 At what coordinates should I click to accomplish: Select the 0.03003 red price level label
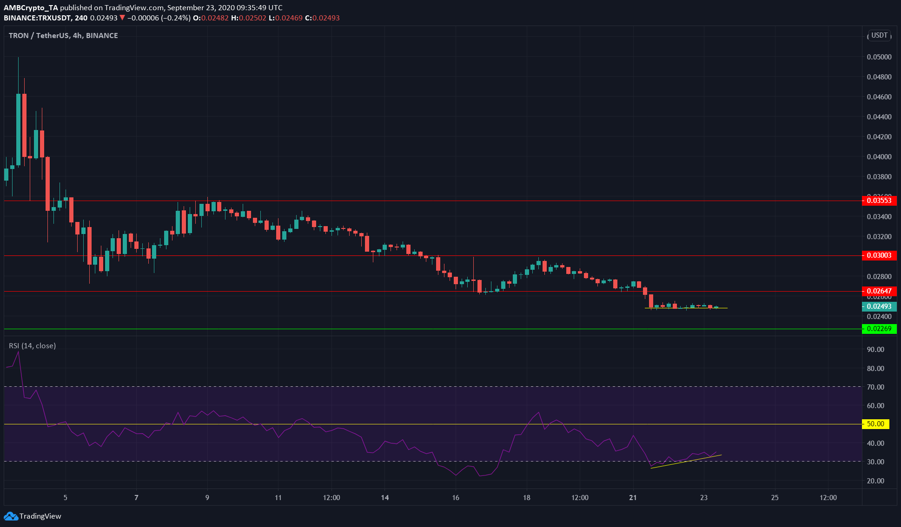pos(879,255)
